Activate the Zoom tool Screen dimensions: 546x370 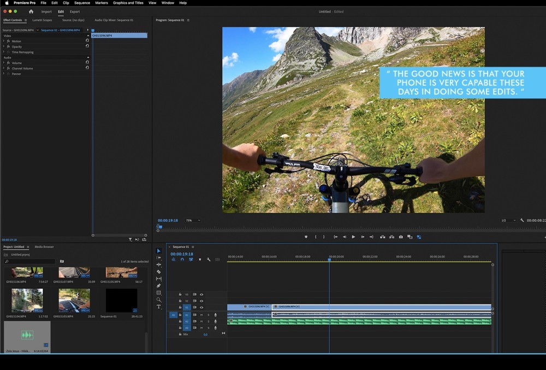point(159,300)
